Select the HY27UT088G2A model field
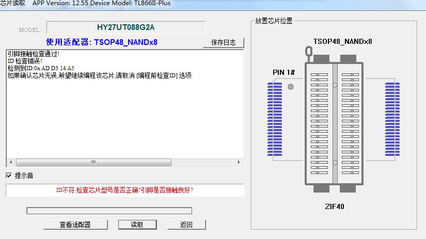Image resolution: width=426 pixels, height=239 pixels. point(126,27)
